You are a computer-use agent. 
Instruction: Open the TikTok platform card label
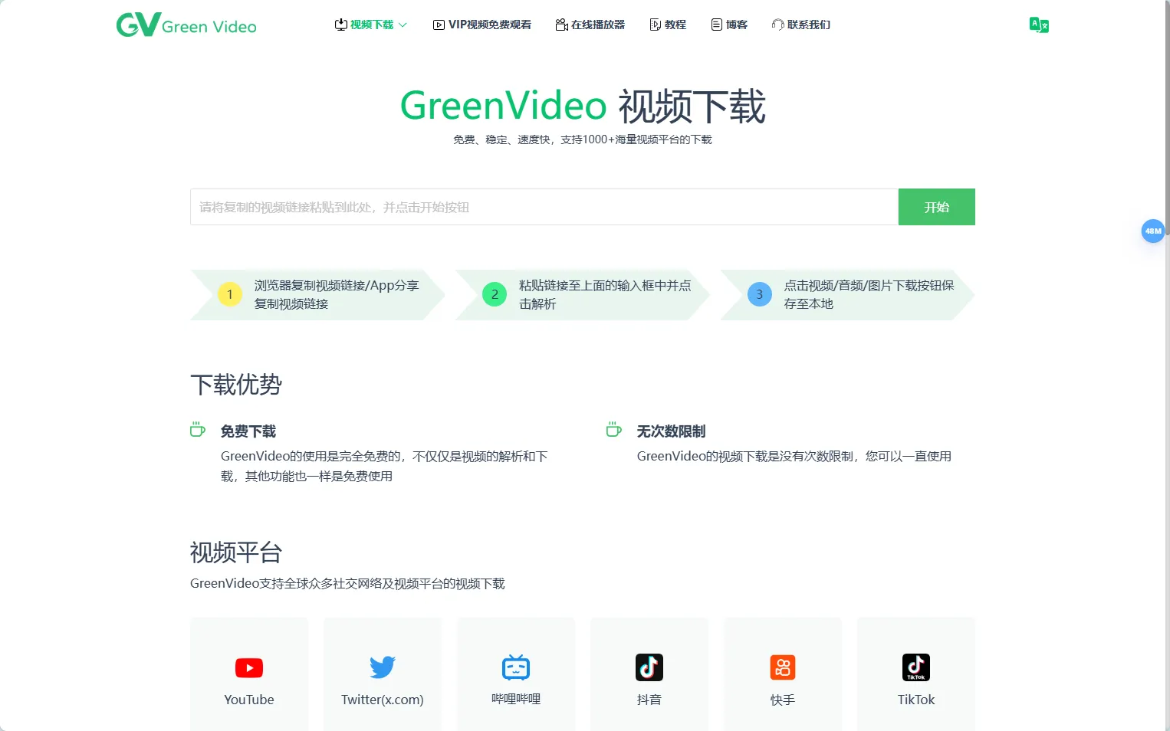(916, 700)
